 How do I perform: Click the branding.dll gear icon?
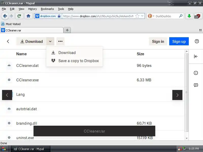click(x=9, y=123)
